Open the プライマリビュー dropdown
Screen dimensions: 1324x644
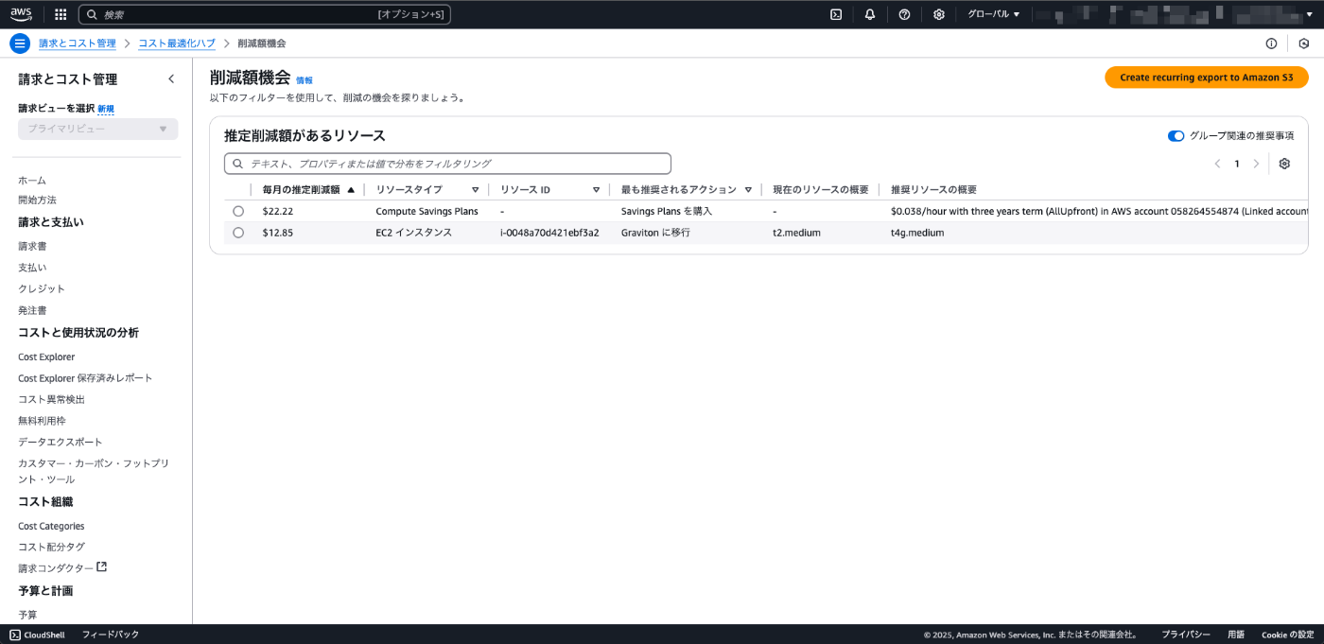[x=98, y=129]
